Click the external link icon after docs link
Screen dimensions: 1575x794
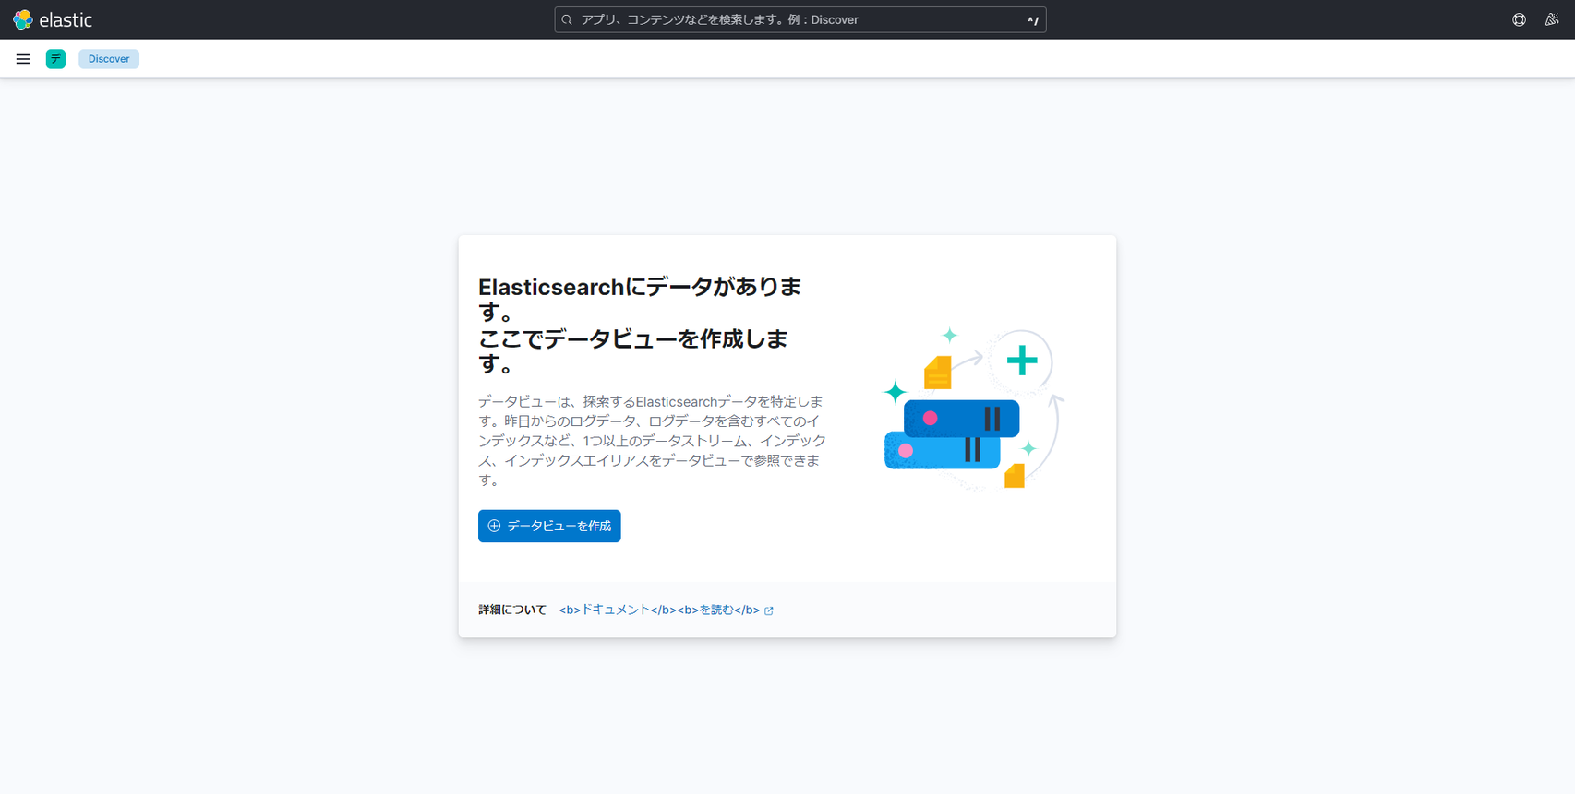click(769, 610)
